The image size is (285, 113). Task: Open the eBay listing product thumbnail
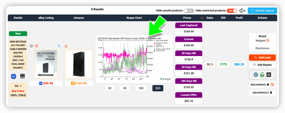(x=46, y=64)
